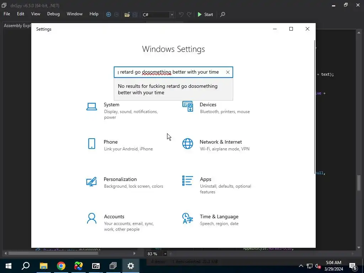Open the 83 % zoom dropdown in dnSpy
Viewport: 364px width, 273px height.
[165, 254]
